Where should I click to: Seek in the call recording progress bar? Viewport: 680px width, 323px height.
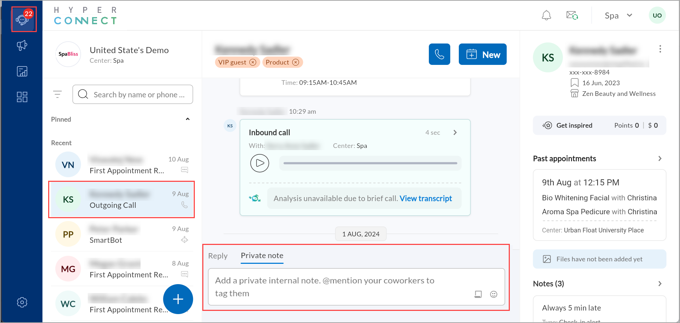tap(370, 163)
